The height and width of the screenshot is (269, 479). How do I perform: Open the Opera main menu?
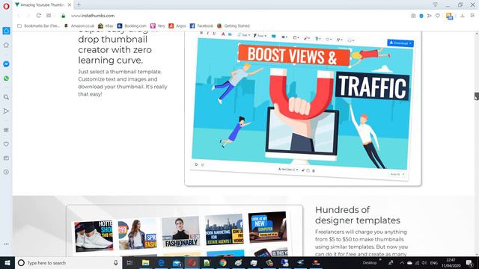pyautogui.click(x=6, y=6)
